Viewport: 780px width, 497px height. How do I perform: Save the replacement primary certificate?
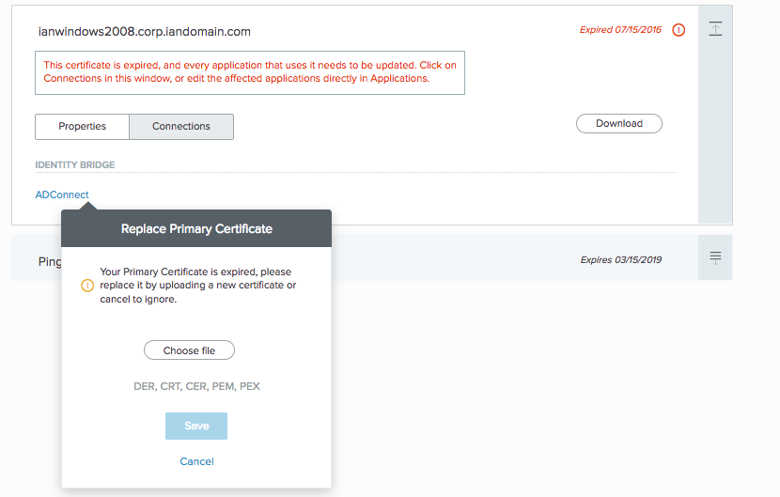click(x=196, y=426)
